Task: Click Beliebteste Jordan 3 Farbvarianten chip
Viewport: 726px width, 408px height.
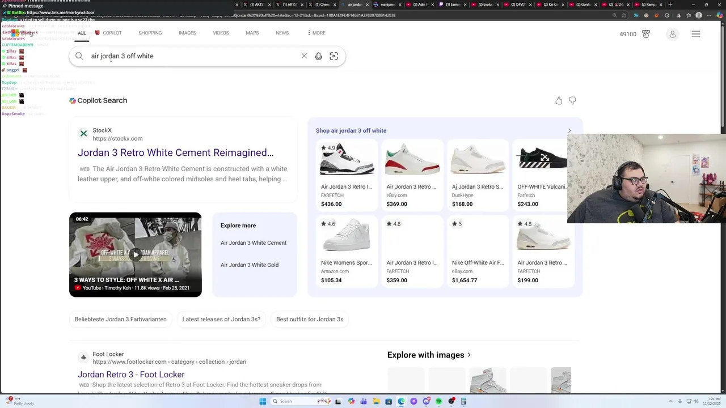Action: click(x=121, y=319)
